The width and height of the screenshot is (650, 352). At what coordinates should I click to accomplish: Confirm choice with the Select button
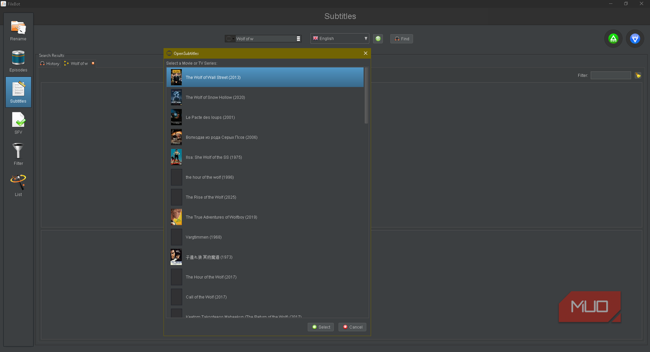click(321, 327)
